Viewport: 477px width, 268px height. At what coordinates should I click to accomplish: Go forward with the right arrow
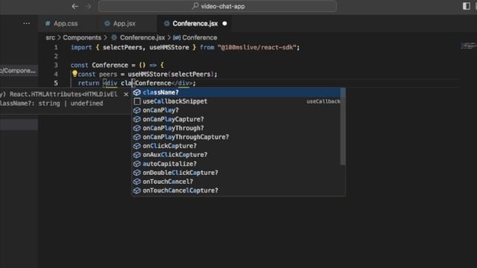(88, 6)
